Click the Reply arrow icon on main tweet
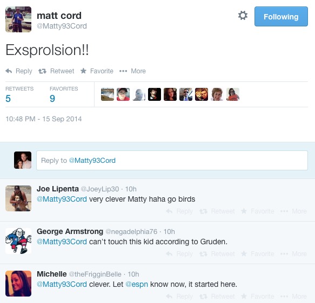This screenshot has width=315, height=303. pyautogui.click(x=9, y=71)
